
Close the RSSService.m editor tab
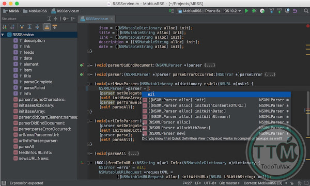112,19
